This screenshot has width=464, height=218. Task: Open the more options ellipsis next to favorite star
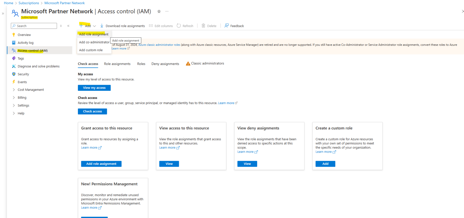167,11
